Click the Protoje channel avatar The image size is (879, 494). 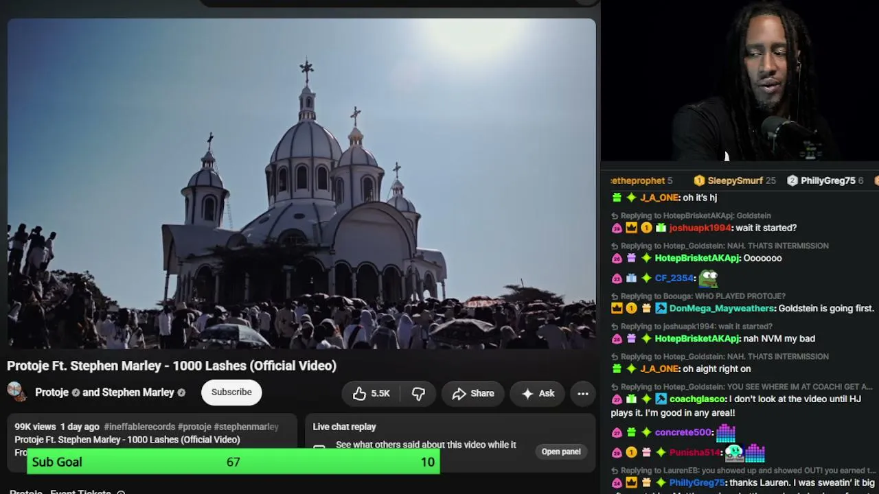coord(16,392)
